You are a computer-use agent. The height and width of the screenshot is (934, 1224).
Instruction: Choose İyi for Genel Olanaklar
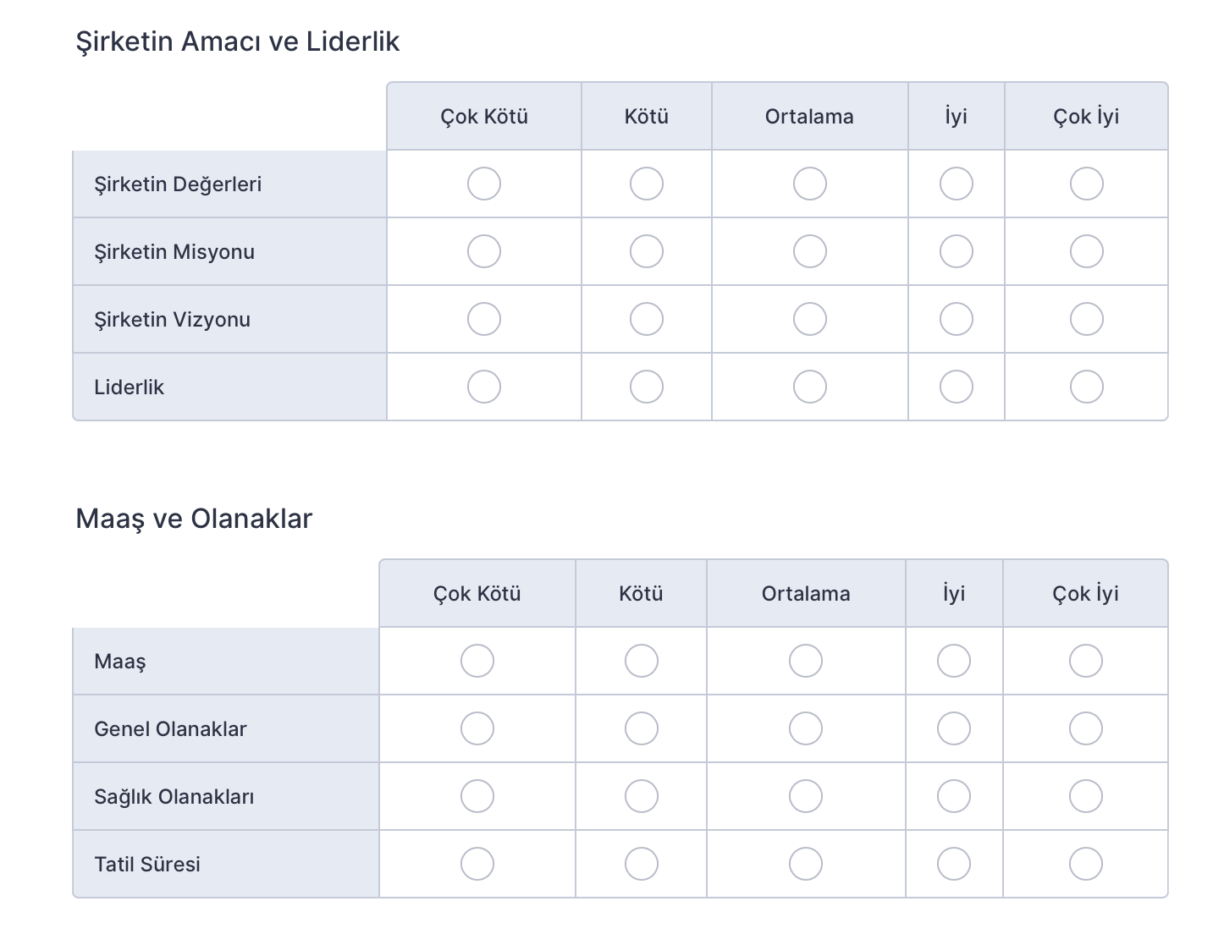pyautogui.click(x=953, y=728)
